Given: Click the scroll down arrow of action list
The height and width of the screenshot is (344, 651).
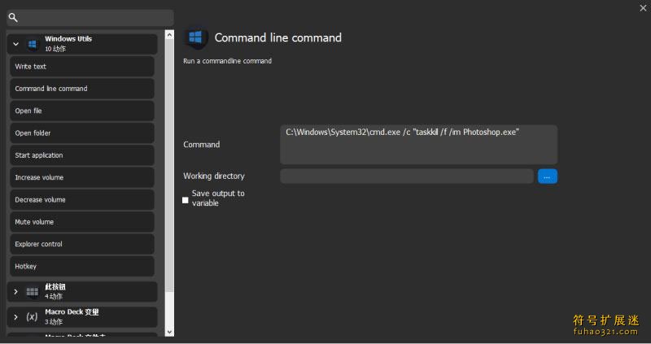Looking at the screenshot, I should tap(169, 332).
